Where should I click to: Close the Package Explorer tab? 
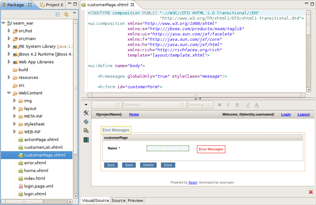click(x=30, y=5)
